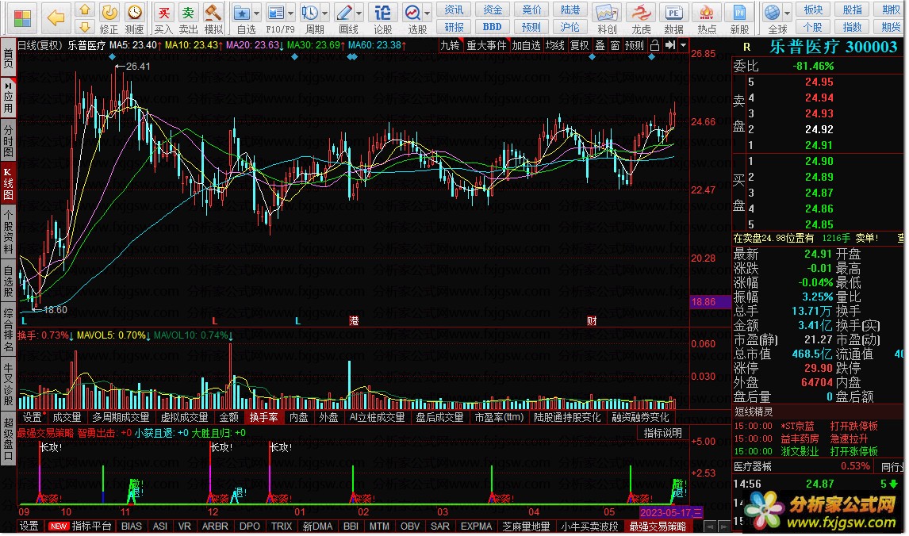Select the BIAS indicator tab
The image size is (909, 536).
(x=132, y=526)
